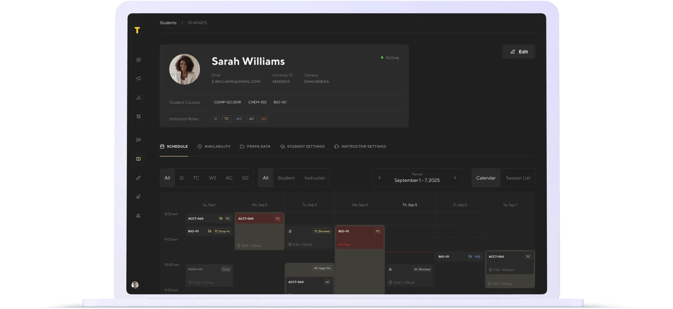Click the lock icon on AC Blocked event
673x309 pixels.
(390, 269)
